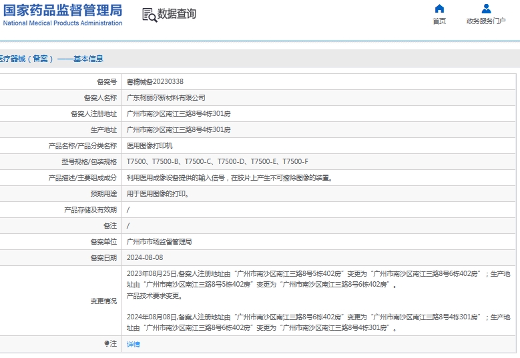Screen dimensions: 520x358
Task: Click the 变更情况 row label
Action: click(103, 301)
